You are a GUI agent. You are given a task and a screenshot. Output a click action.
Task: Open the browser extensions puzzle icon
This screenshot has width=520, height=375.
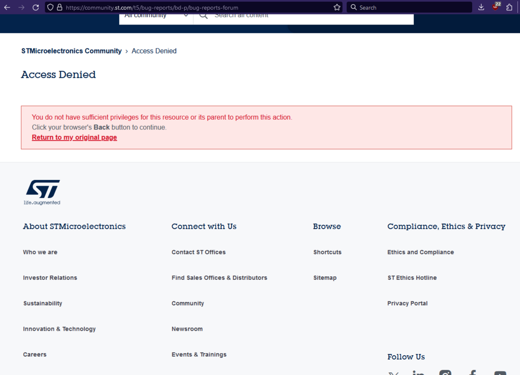[510, 7]
